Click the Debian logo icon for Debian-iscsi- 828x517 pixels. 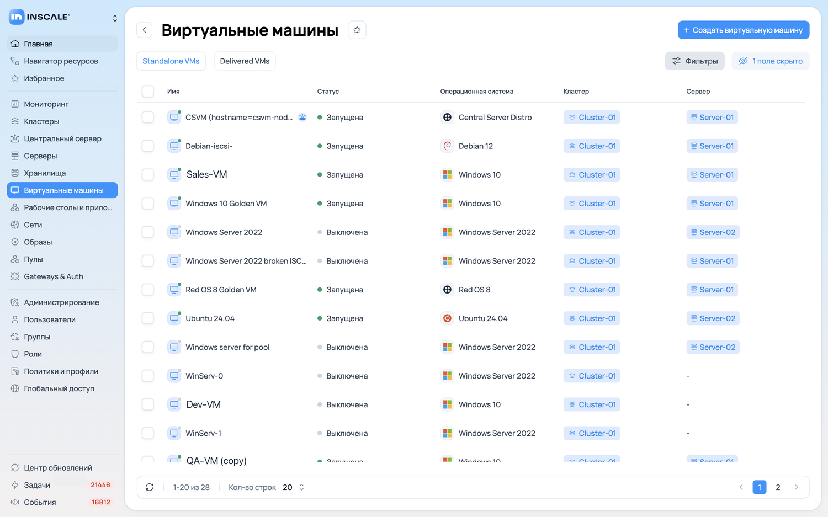(447, 146)
